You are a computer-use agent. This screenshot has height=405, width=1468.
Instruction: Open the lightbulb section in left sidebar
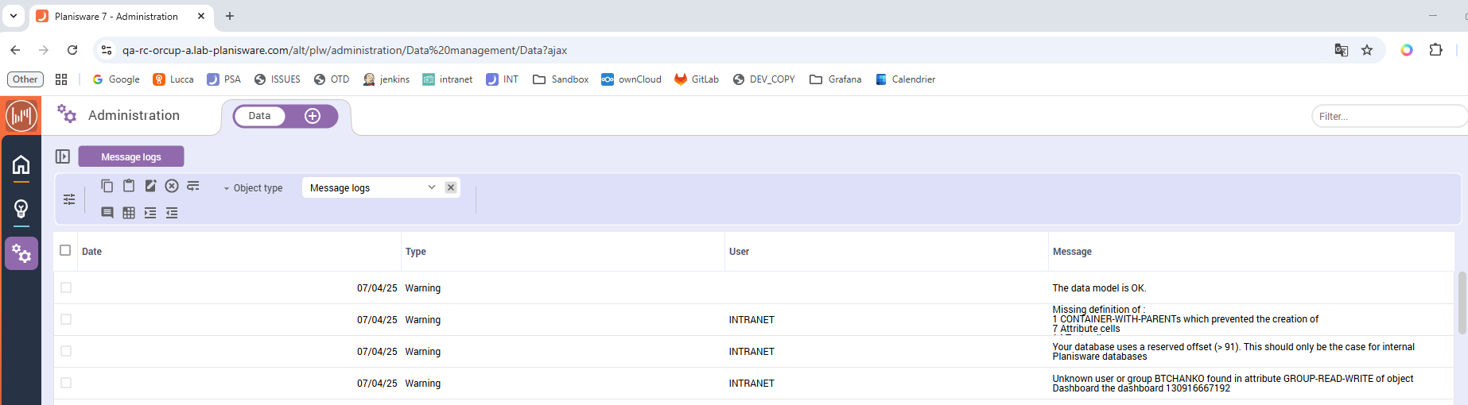click(21, 209)
